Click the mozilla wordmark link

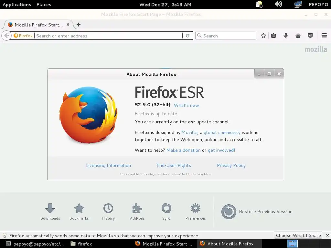316,49
